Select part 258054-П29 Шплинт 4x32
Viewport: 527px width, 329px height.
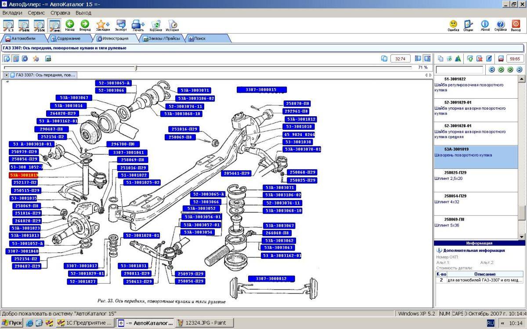click(476, 204)
